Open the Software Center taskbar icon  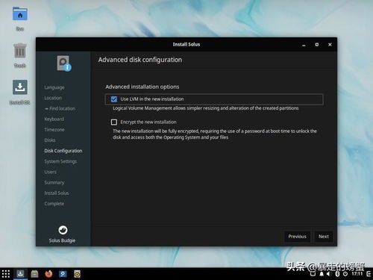point(63,274)
